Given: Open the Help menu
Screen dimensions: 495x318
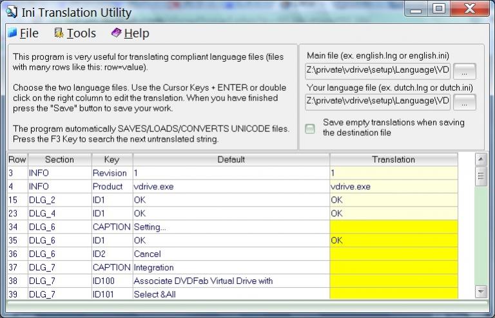Looking at the screenshot, I should point(136,33).
